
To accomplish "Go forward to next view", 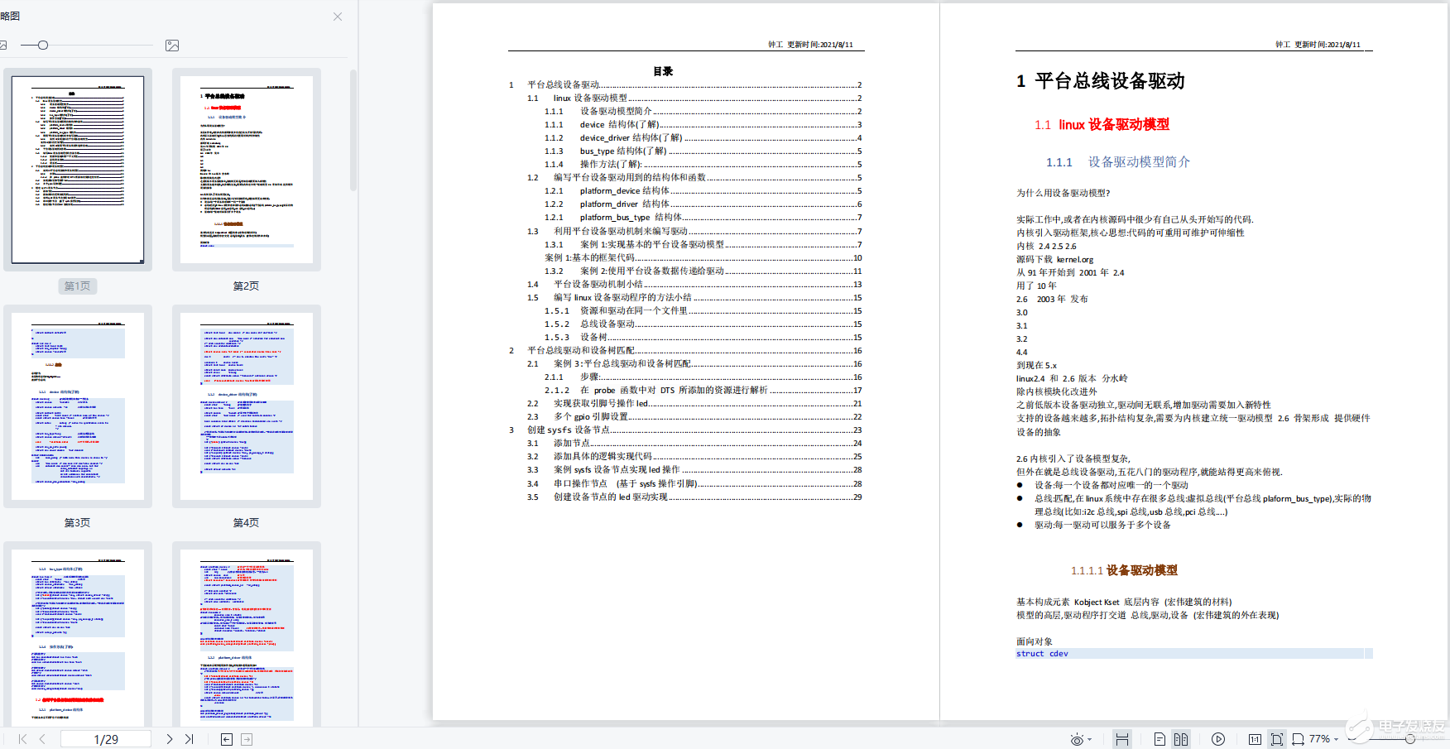I will coord(247,739).
